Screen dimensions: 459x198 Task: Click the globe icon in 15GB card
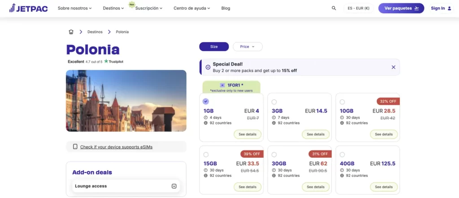[205, 176]
